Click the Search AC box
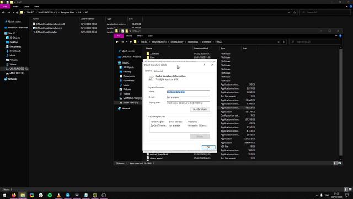The height and width of the screenshot is (199, 353). pos(325,12)
